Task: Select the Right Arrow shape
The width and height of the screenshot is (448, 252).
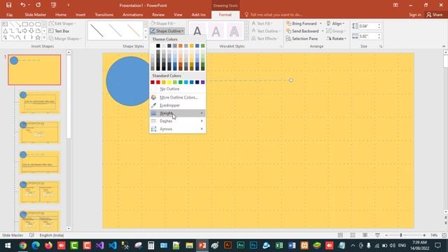Action: (x=24, y=31)
